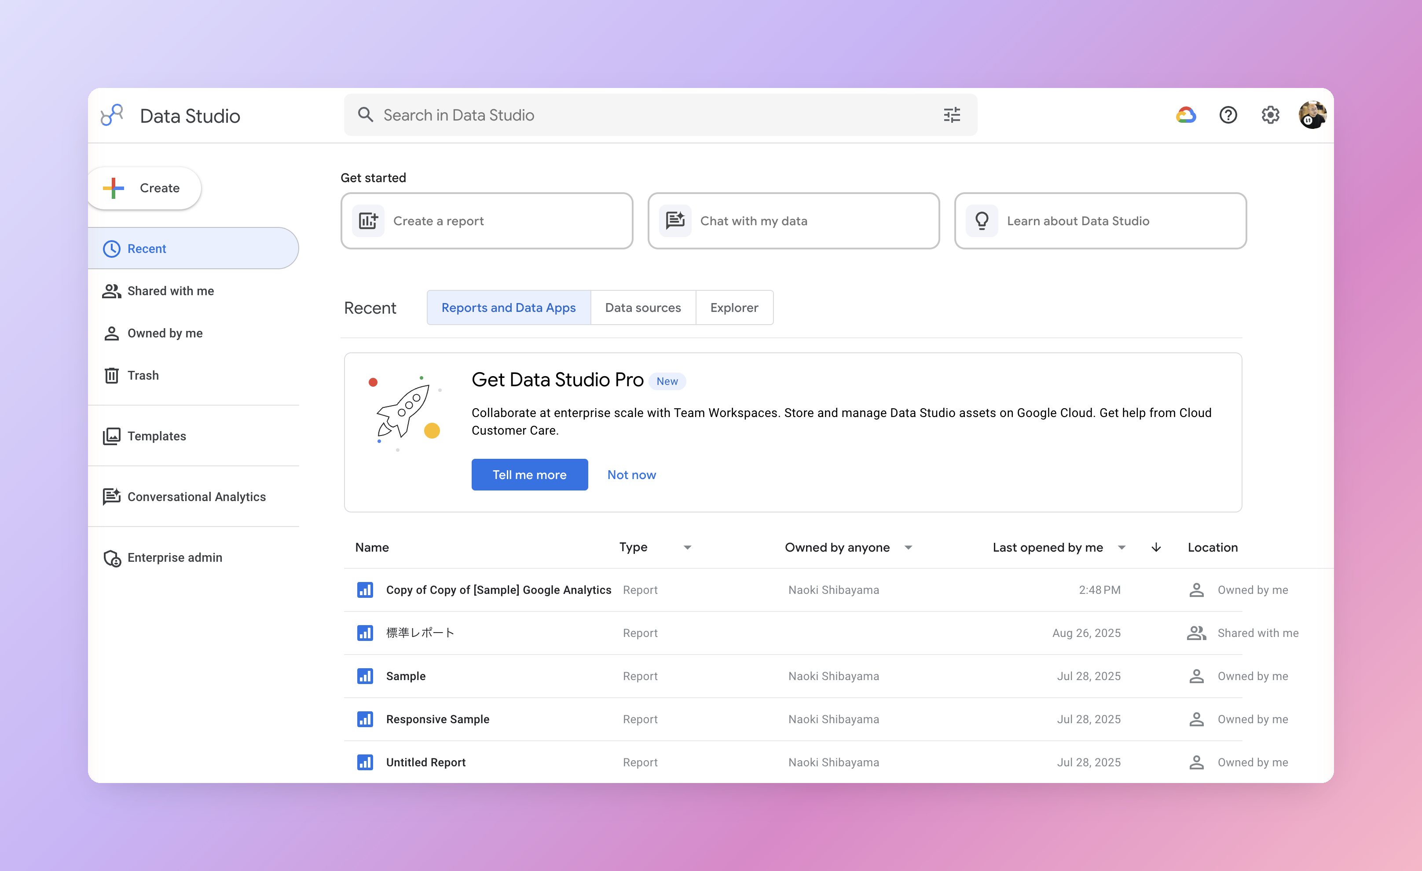Click report icon beside Sample
The height and width of the screenshot is (871, 1422).
pyautogui.click(x=365, y=676)
